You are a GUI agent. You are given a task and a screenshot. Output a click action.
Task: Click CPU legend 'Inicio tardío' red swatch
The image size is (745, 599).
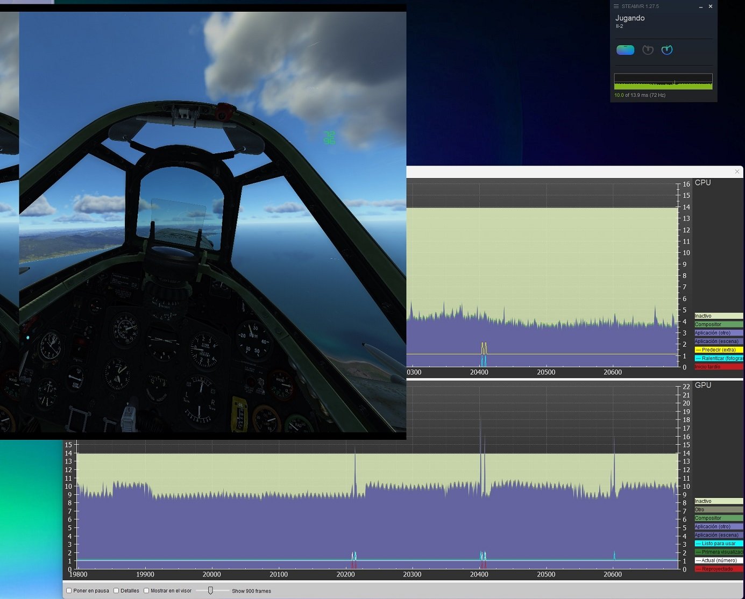coord(719,367)
